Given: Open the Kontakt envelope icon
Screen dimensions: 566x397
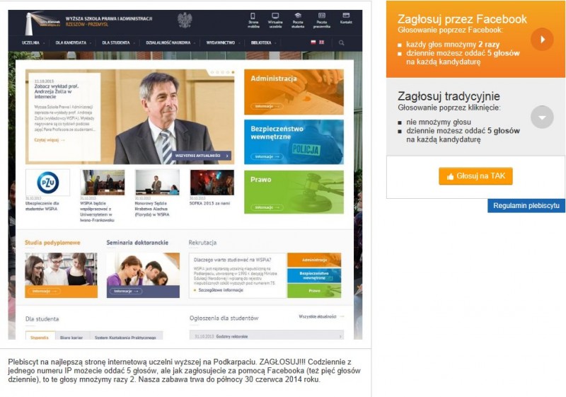Looking at the screenshot, I should pos(346,16).
